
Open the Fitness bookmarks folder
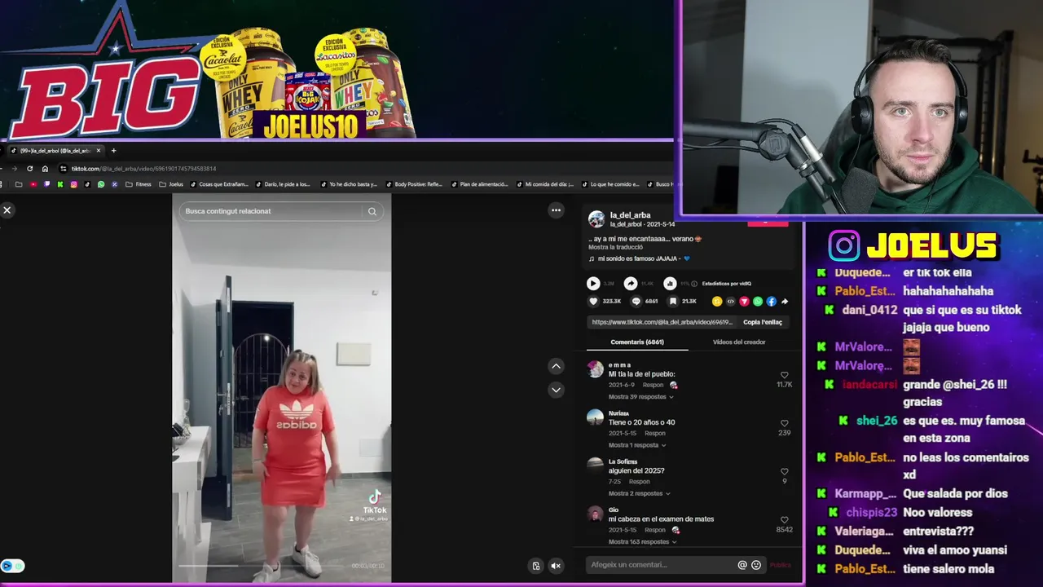[139, 184]
